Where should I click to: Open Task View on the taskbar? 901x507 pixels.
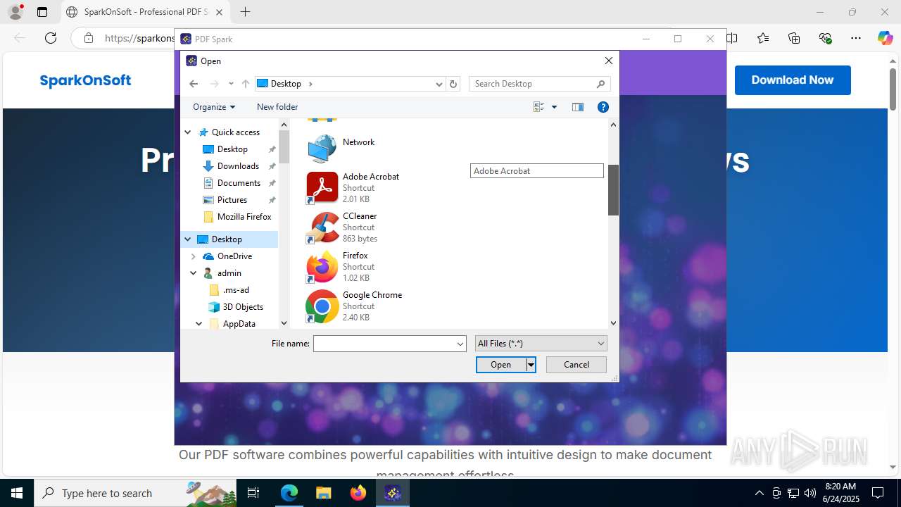253,493
